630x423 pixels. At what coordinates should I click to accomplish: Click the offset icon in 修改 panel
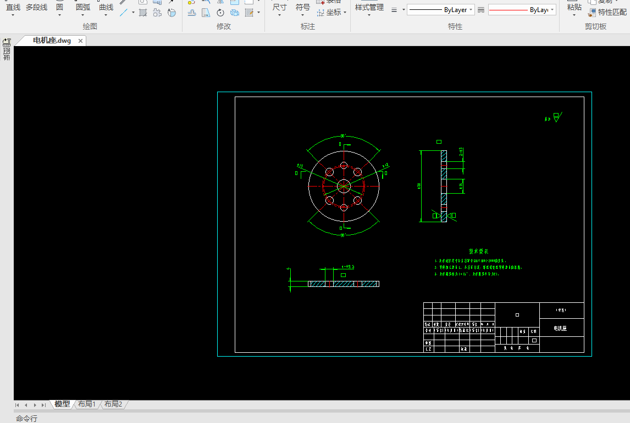(191, 13)
